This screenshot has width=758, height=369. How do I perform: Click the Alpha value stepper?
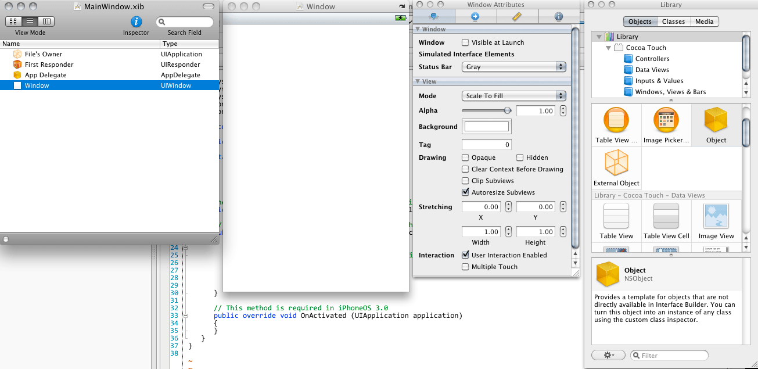(x=563, y=110)
